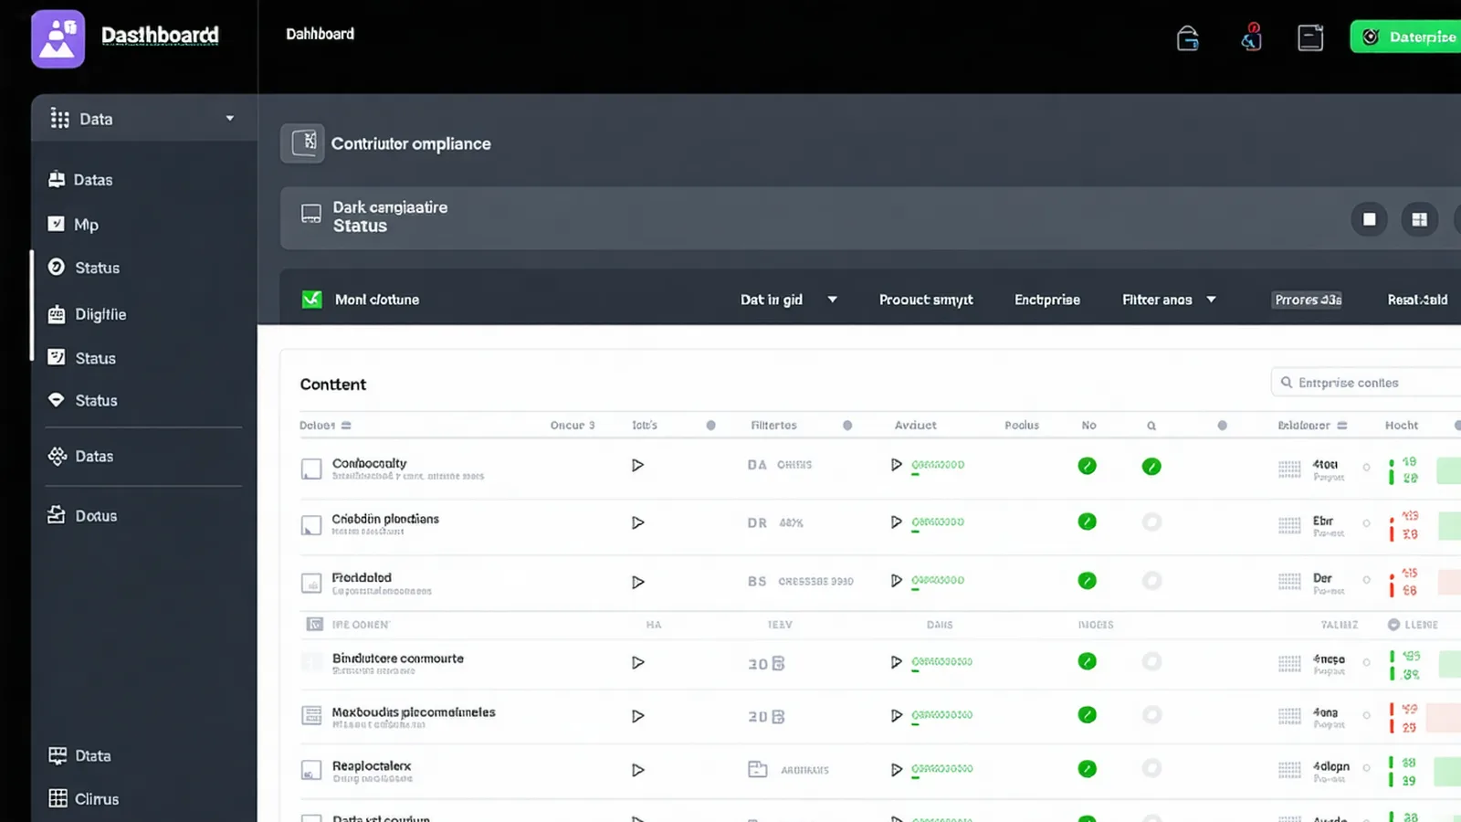Image resolution: width=1461 pixels, height=822 pixels.
Task: Toggle checkbox for Mexboudits plecomalunetes row
Action: (x=311, y=715)
